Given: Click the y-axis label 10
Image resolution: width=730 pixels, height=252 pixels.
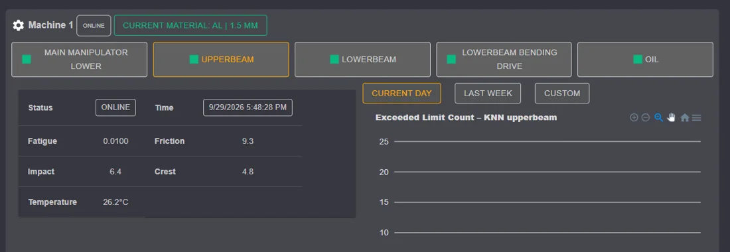Looking at the screenshot, I should pyautogui.click(x=384, y=233).
